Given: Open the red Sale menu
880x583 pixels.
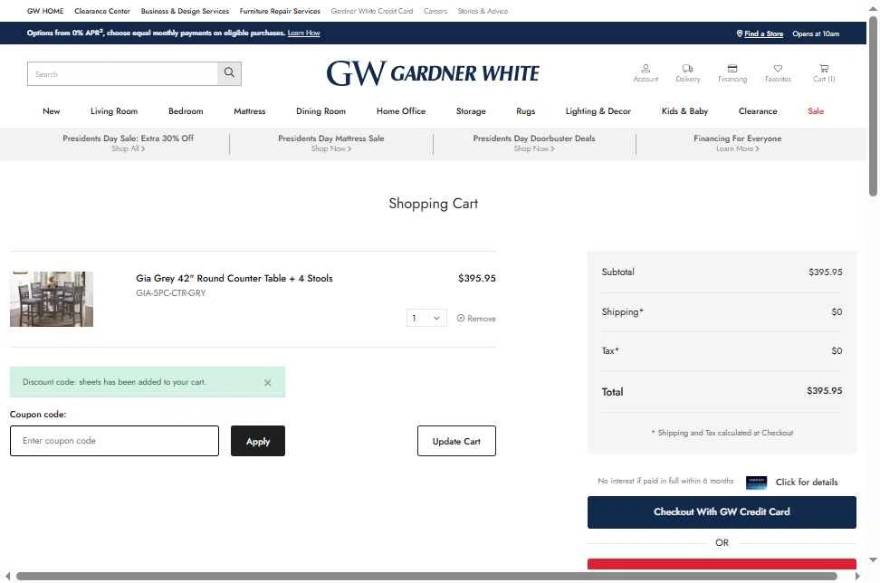Looking at the screenshot, I should tap(816, 111).
